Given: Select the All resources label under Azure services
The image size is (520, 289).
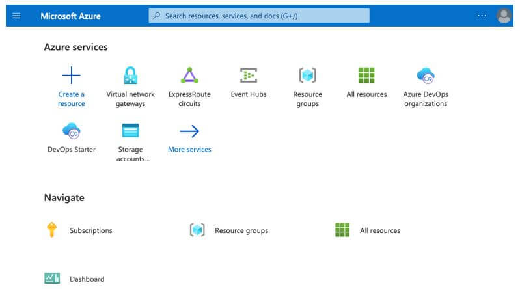Looking at the screenshot, I should click(366, 94).
